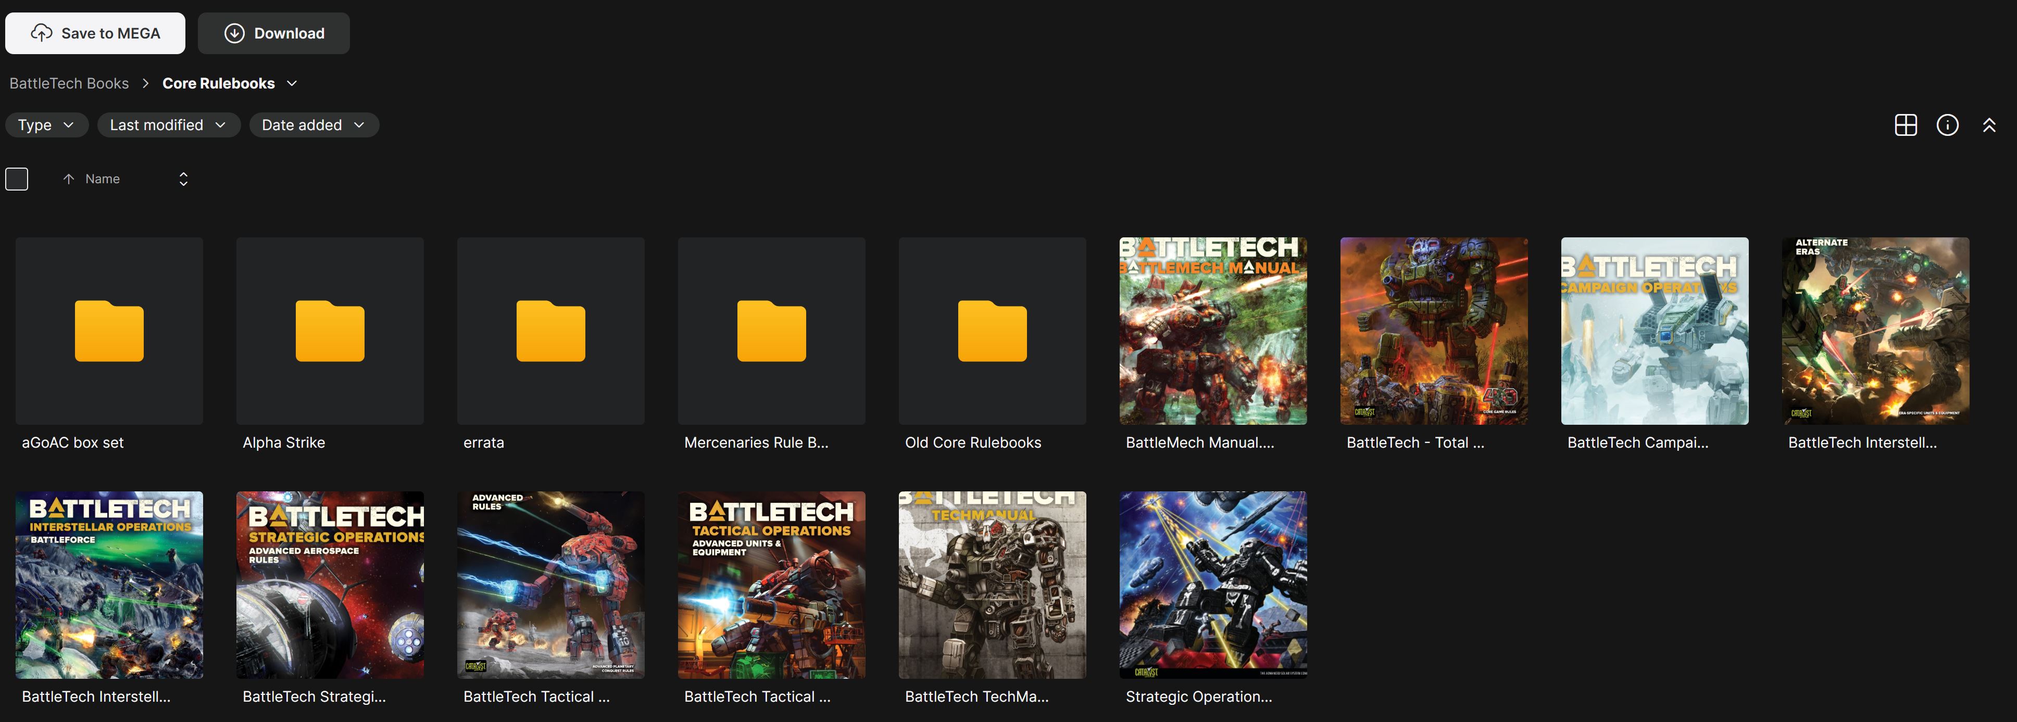Select the "BattleTech - Total ..." file name

tap(1415, 443)
